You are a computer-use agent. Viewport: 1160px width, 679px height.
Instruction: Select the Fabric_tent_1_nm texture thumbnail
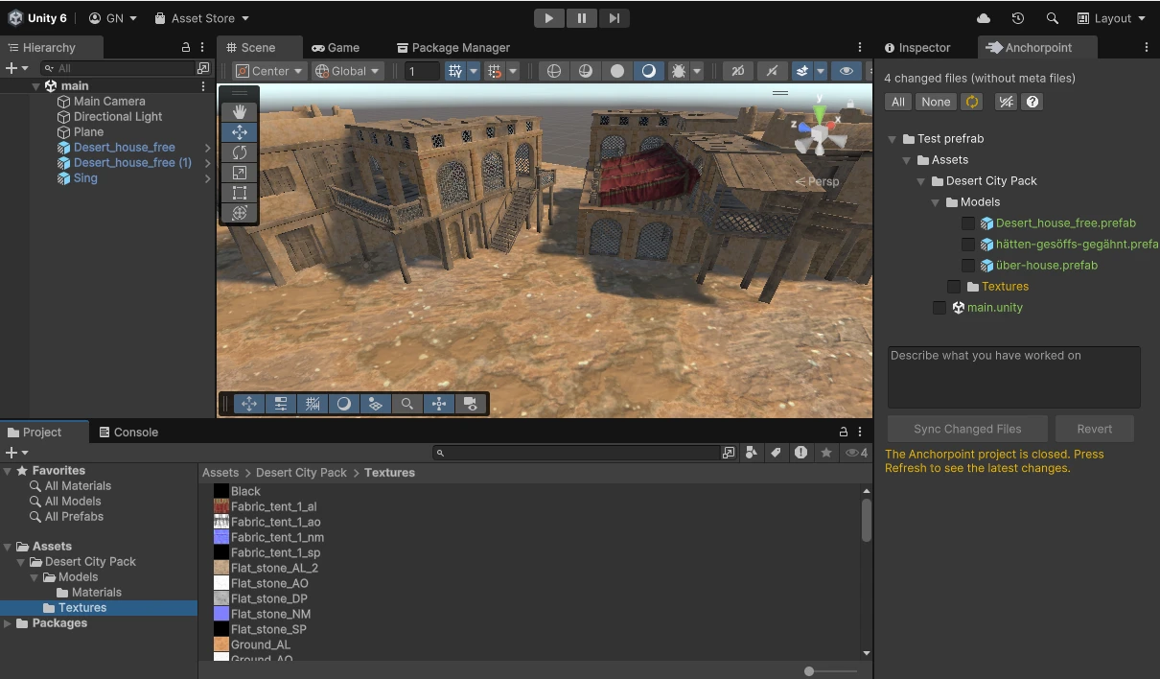(222, 537)
